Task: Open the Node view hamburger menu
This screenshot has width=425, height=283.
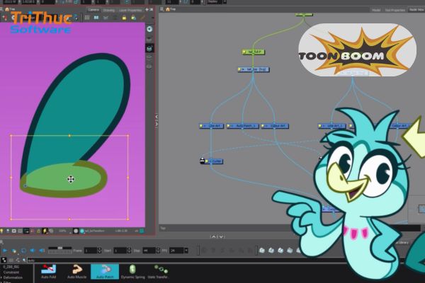Action: (161, 9)
